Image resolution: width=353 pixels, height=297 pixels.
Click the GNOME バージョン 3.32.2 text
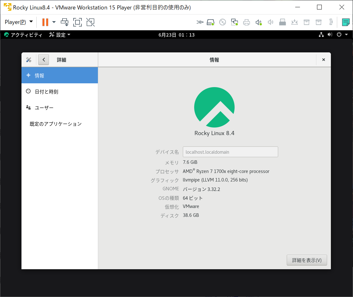[201, 189]
